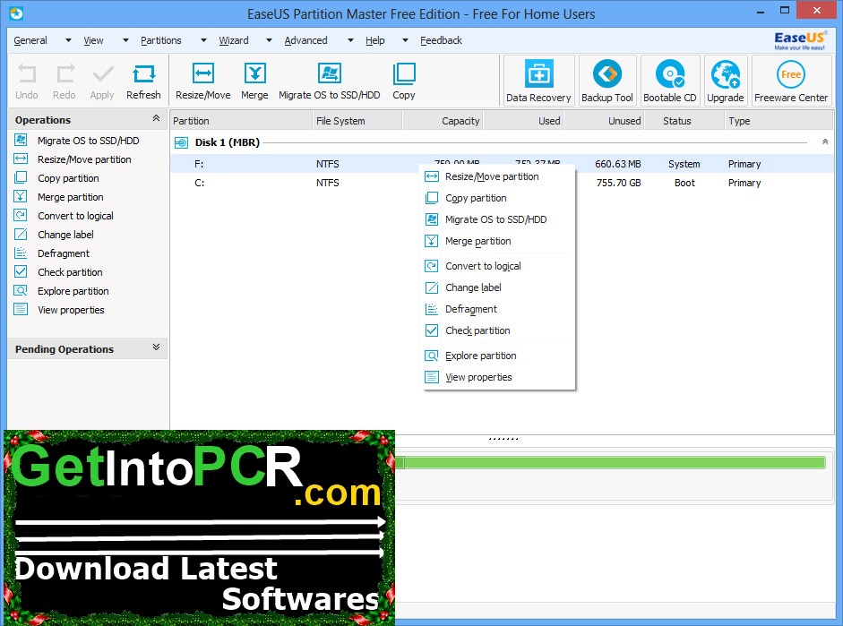Open the Help menu dropdown arrow

point(405,40)
